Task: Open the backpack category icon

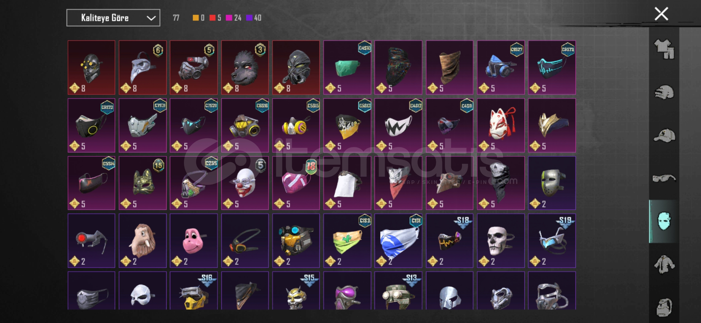Action: tap(664, 307)
